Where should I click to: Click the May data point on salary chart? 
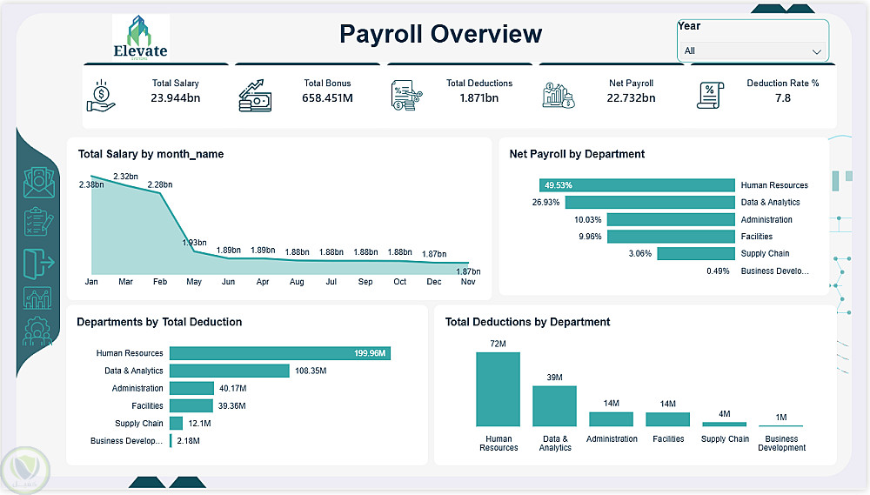(x=194, y=251)
